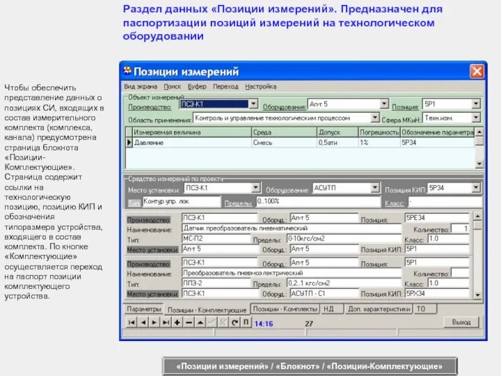Click the greyed cancel-edit X icon
Image resolution: width=501 pixels, height=376 pixels.
coord(223,322)
